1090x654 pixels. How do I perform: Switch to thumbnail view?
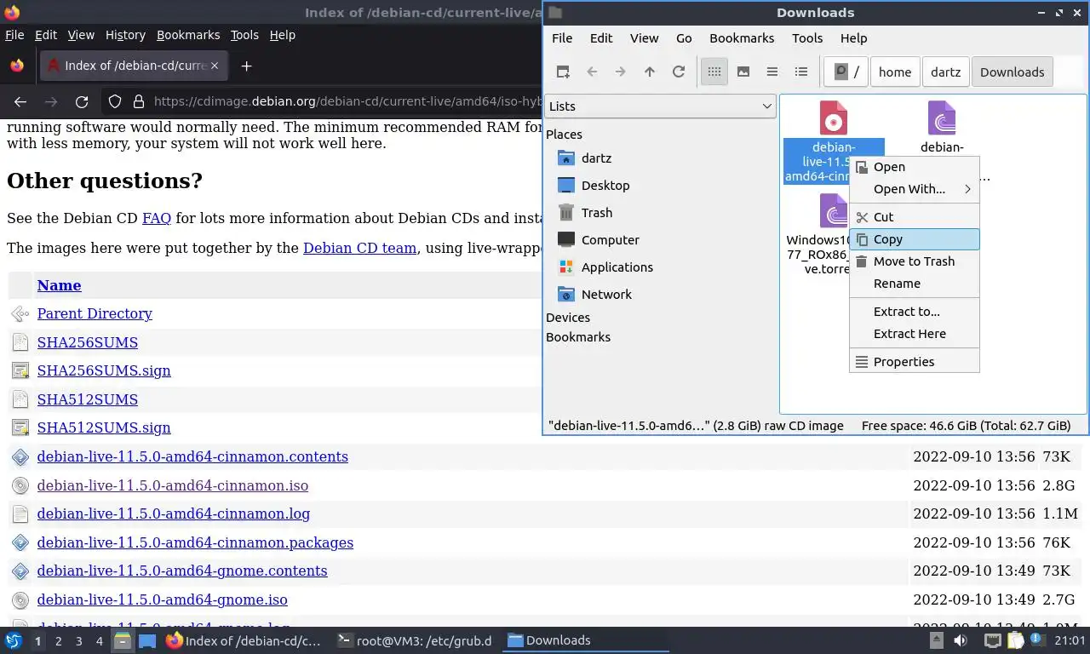[x=743, y=72]
